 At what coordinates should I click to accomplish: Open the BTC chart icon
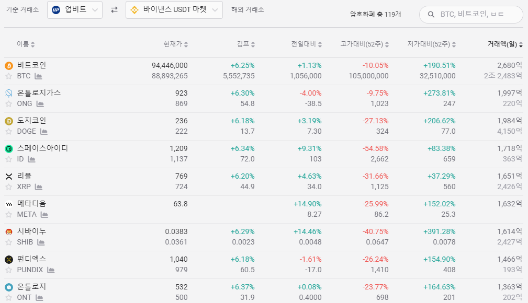[x=38, y=76]
